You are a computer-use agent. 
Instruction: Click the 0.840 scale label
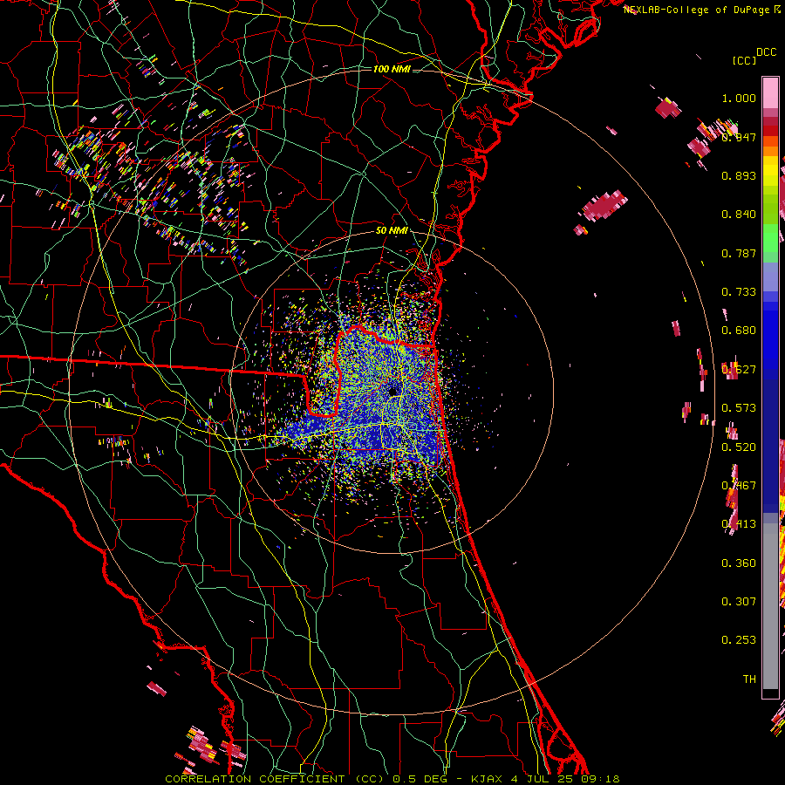[x=739, y=215]
